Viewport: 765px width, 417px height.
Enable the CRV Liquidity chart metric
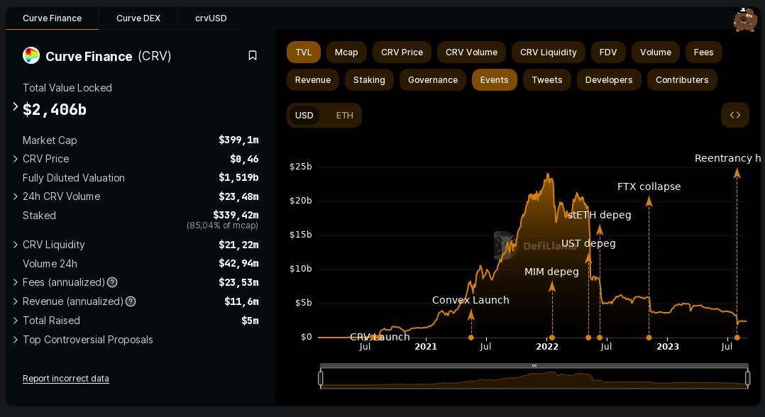(549, 52)
